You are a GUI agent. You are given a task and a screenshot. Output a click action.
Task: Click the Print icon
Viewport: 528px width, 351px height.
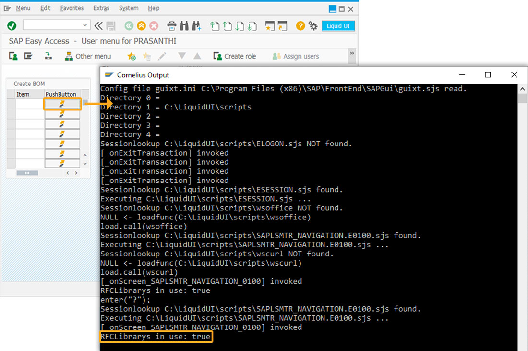point(172,26)
